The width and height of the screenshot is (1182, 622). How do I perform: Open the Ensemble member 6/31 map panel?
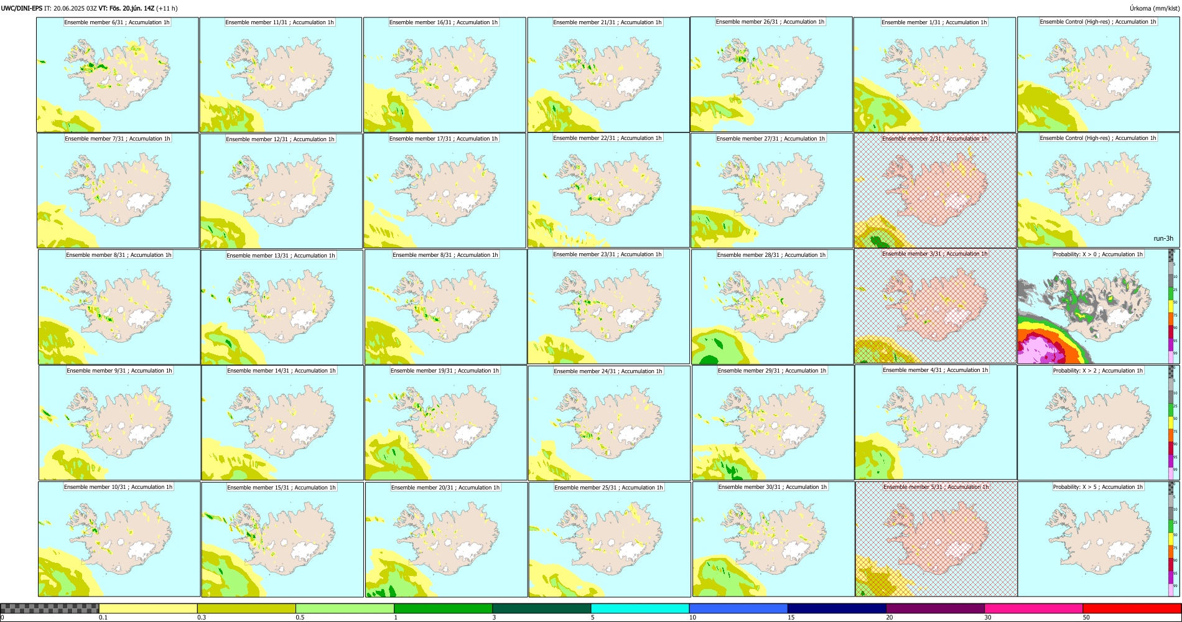pyautogui.click(x=118, y=75)
